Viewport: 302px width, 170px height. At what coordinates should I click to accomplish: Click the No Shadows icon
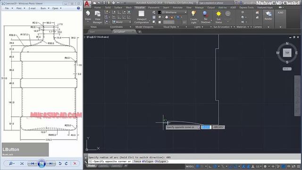pos(205,14)
